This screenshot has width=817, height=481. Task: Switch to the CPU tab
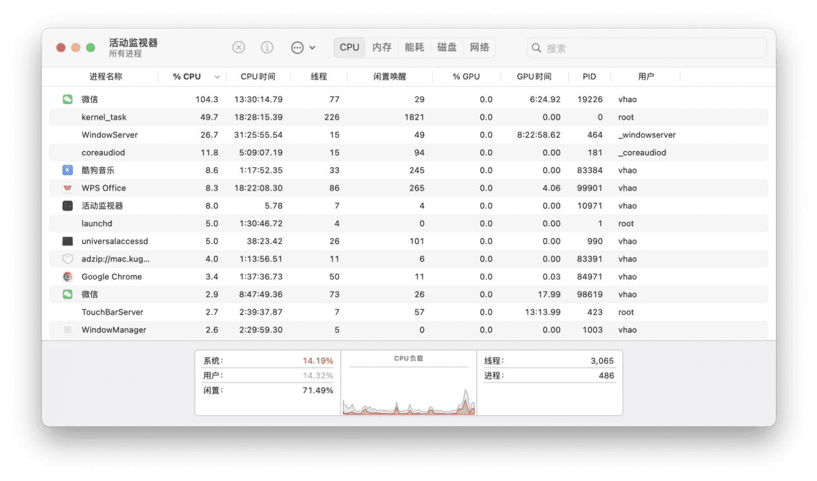(x=349, y=47)
